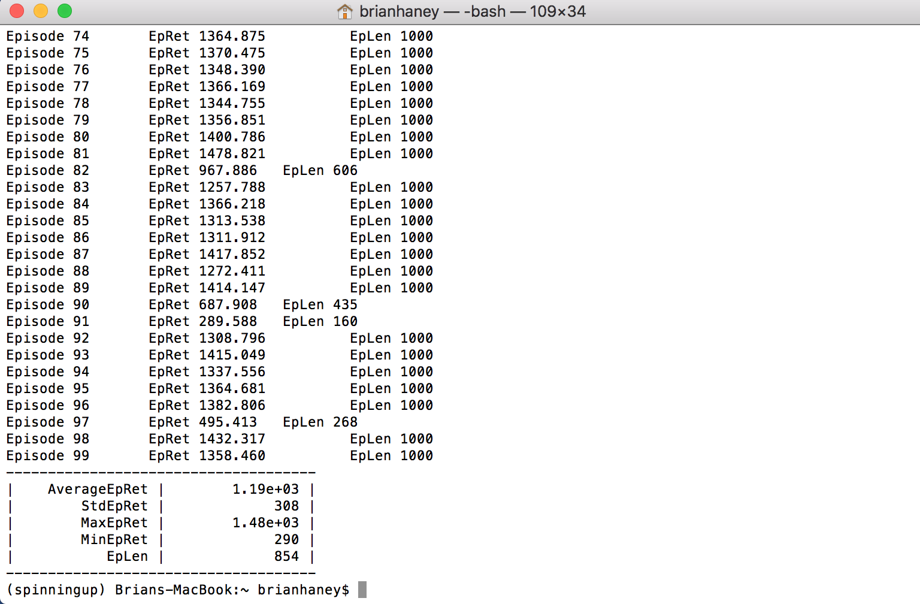Select the value 'EpRet 1370.475'
This screenshot has width=920, height=604.
tap(207, 53)
